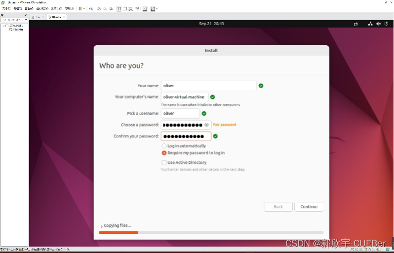Image resolution: width=394 pixels, height=253 pixels.
Task: Reveal password with the eye icon
Action: pyautogui.click(x=206, y=125)
